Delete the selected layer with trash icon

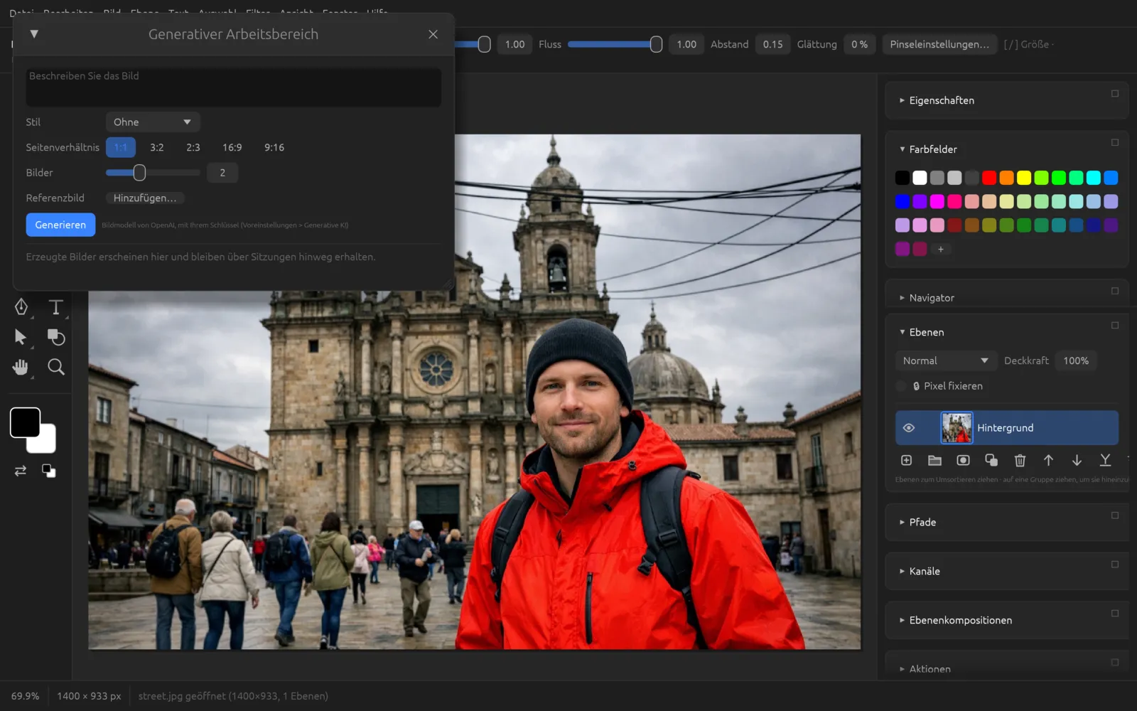1020,461
